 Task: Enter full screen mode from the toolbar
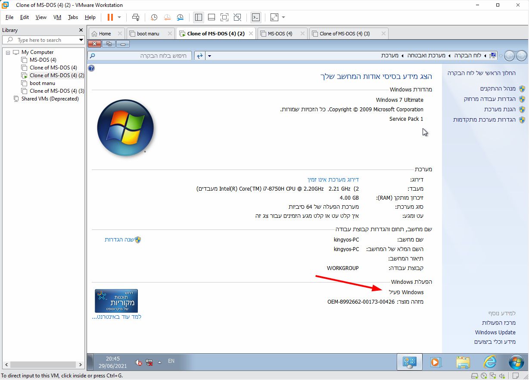pos(224,17)
